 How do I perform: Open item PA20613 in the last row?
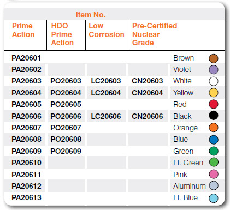pyautogui.click(x=26, y=197)
